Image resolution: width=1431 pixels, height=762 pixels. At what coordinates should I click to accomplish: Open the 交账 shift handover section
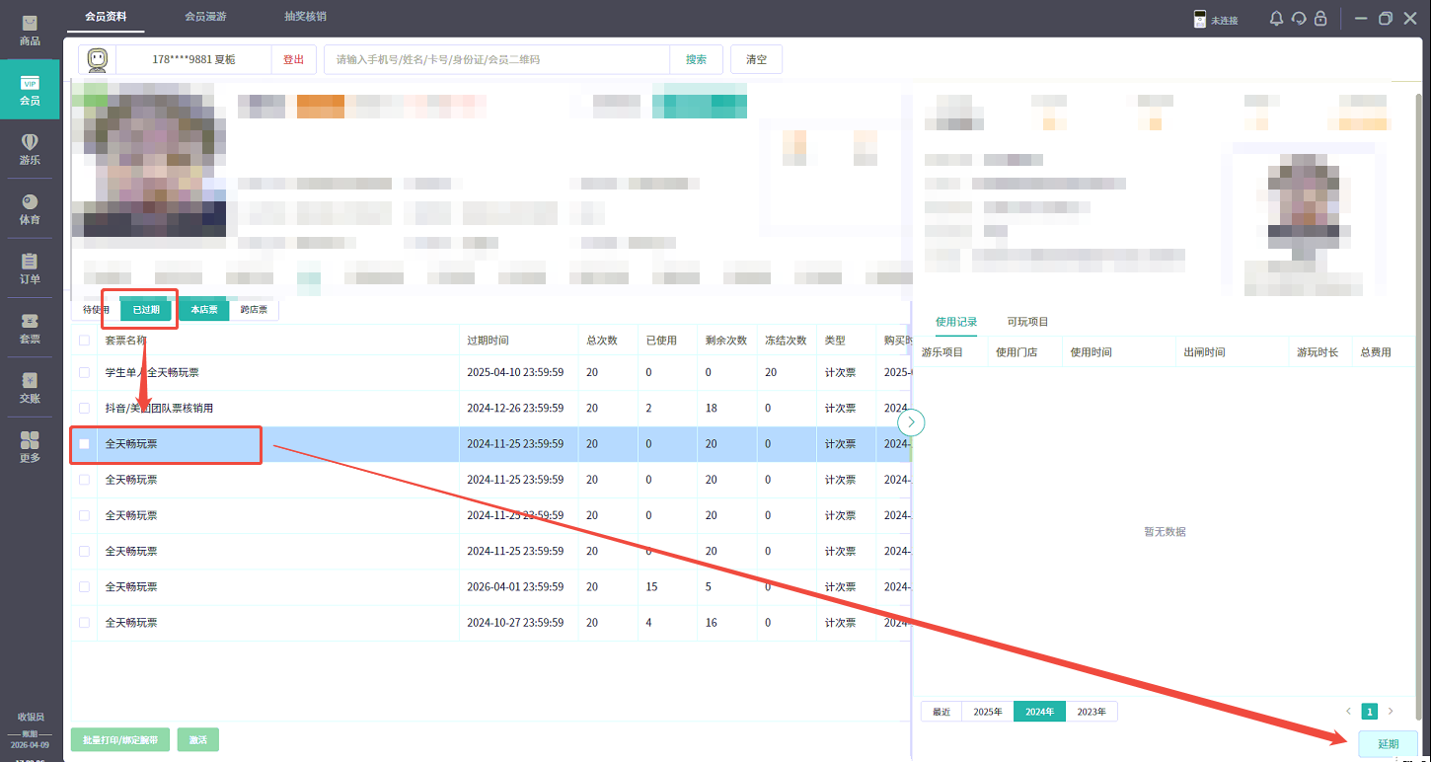point(30,387)
